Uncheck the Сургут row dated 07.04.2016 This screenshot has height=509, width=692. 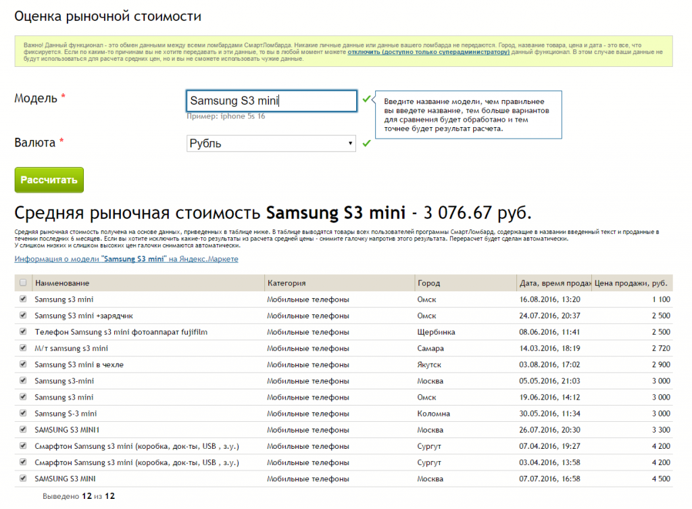23,446
